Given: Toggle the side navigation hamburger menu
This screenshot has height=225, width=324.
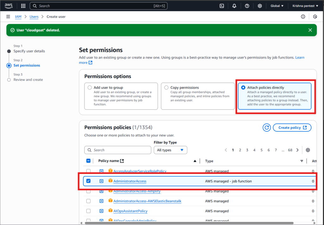Looking at the screenshot, I should (8, 16).
